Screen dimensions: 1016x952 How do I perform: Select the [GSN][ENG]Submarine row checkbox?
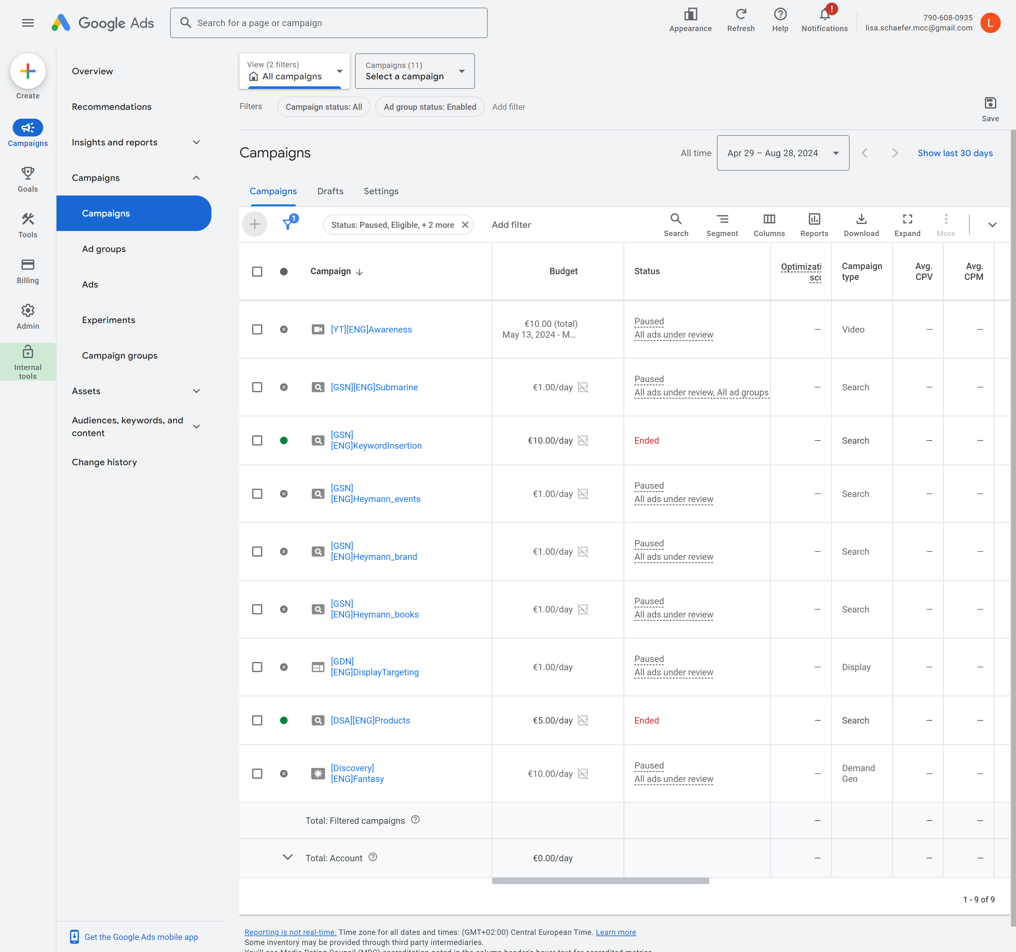[257, 387]
